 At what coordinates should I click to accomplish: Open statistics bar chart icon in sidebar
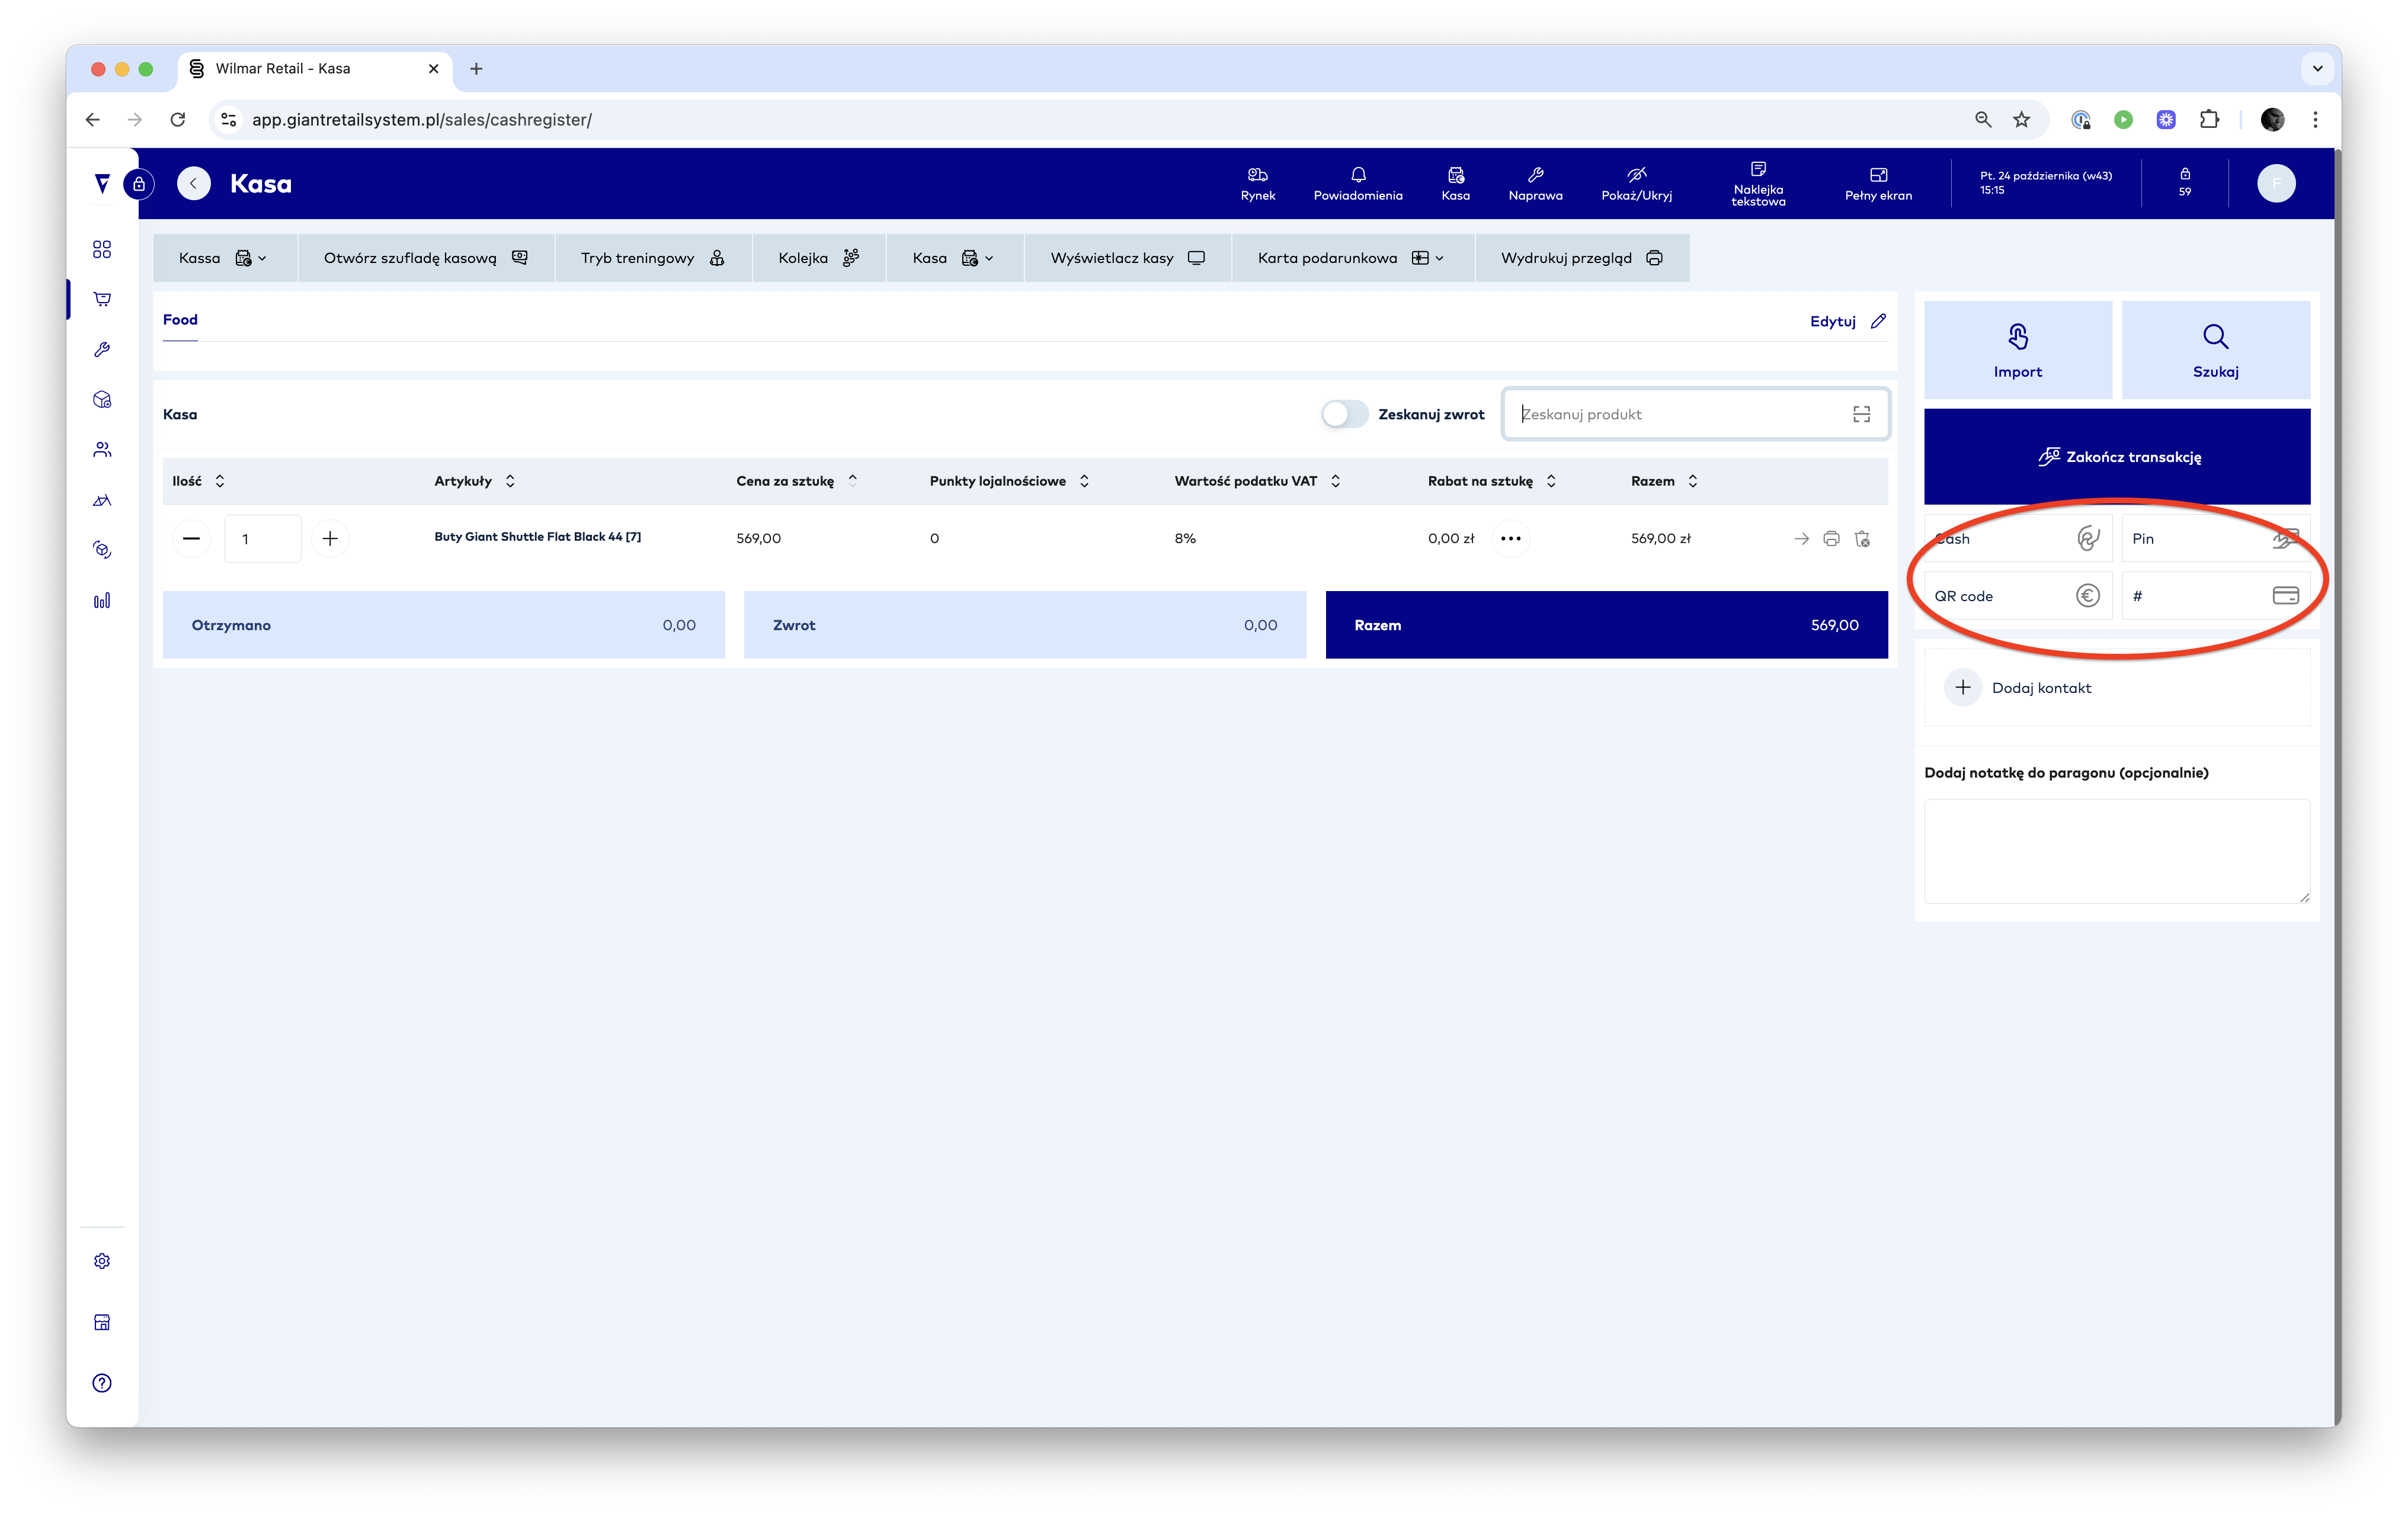pos(102,601)
